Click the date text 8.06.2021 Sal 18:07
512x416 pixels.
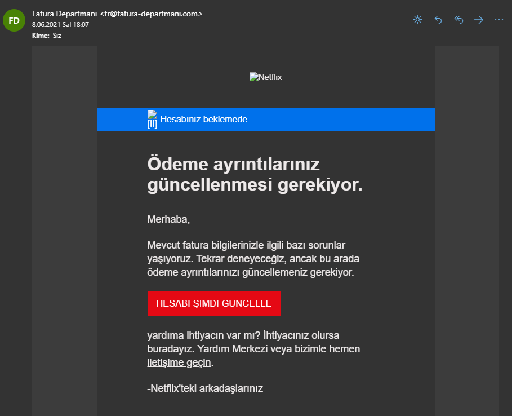coord(60,25)
